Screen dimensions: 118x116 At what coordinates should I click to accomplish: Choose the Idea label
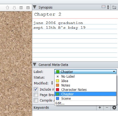[85, 81]
